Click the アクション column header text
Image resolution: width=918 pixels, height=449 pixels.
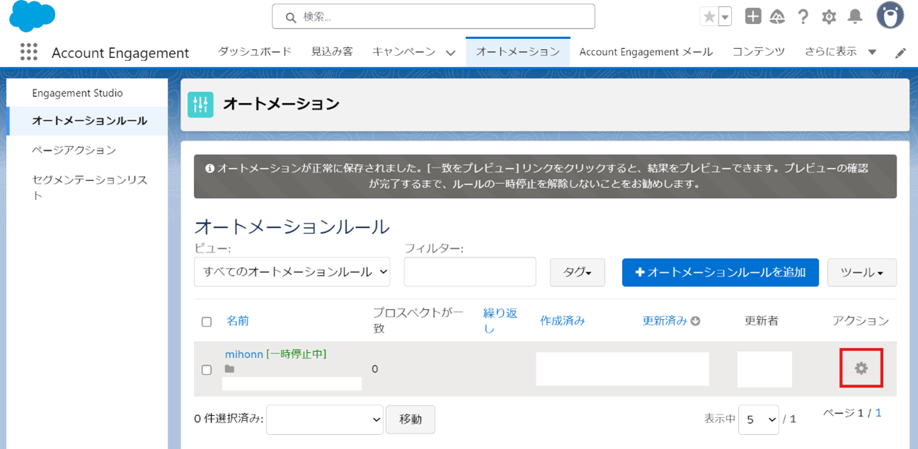pyautogui.click(x=861, y=321)
